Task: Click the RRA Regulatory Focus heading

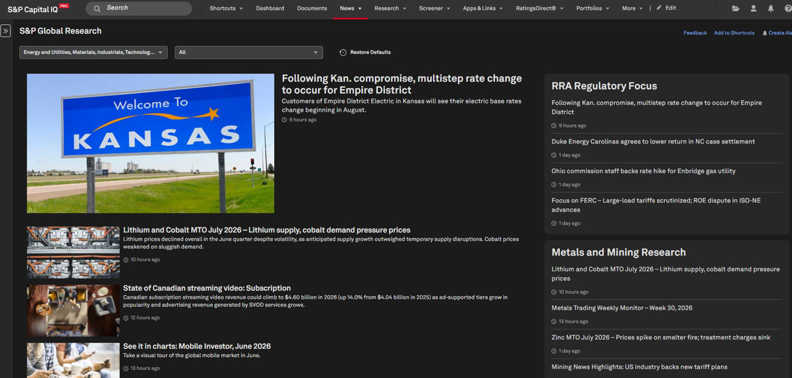Action: point(604,86)
